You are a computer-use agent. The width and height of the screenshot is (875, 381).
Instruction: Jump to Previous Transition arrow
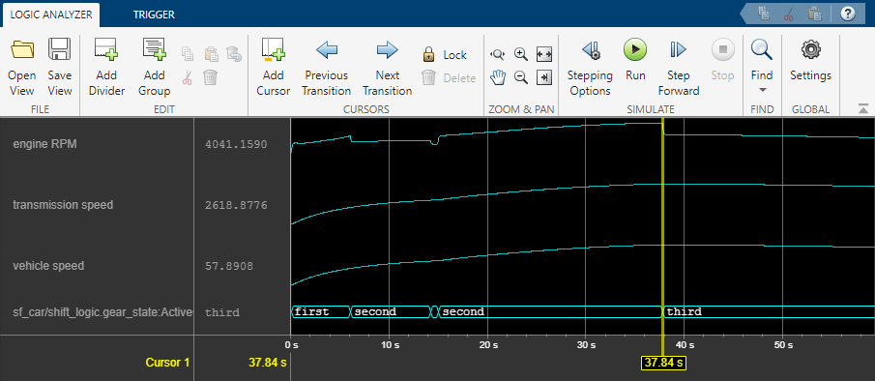[327, 68]
